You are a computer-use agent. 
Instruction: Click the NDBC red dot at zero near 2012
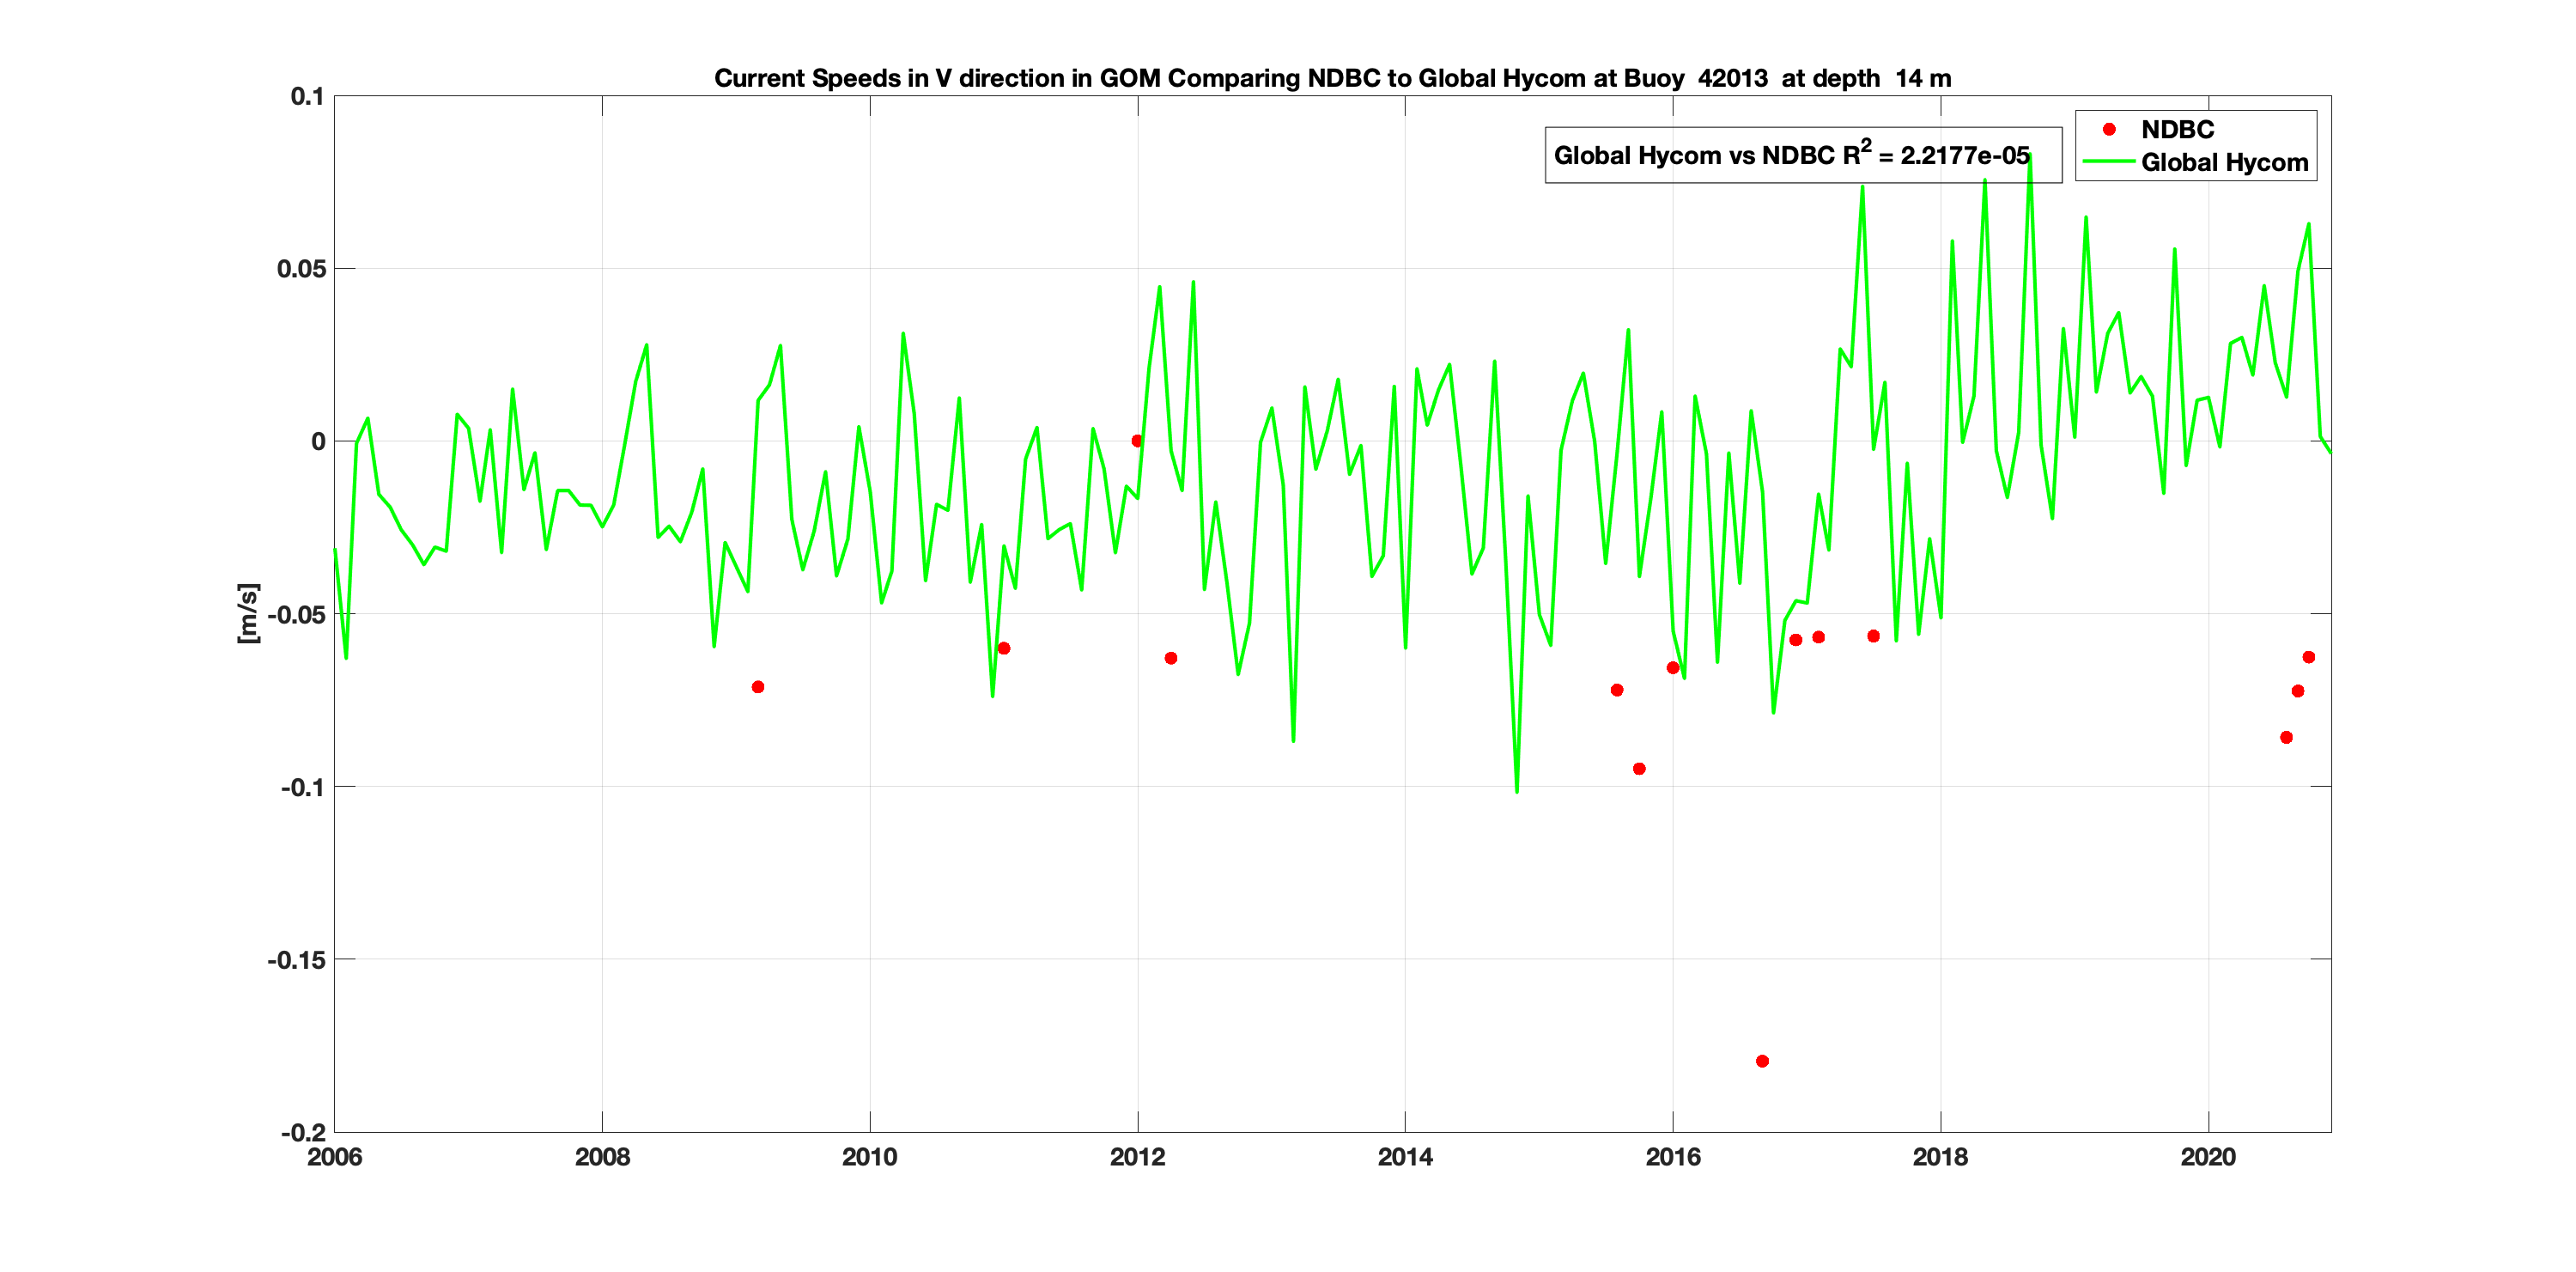[1136, 440]
